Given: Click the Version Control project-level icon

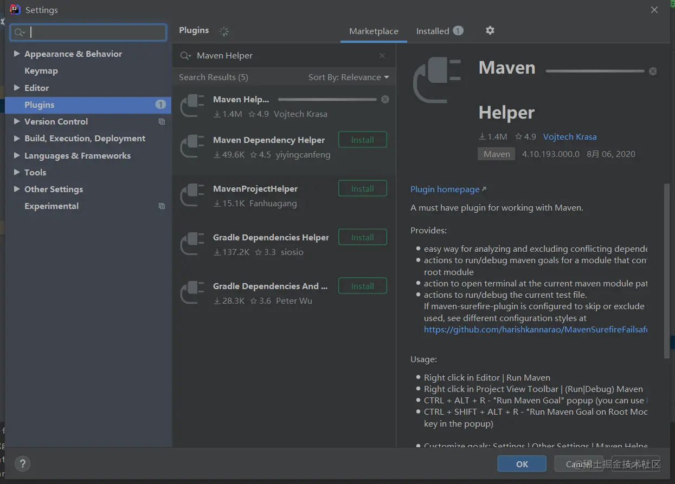Looking at the screenshot, I should [x=162, y=122].
